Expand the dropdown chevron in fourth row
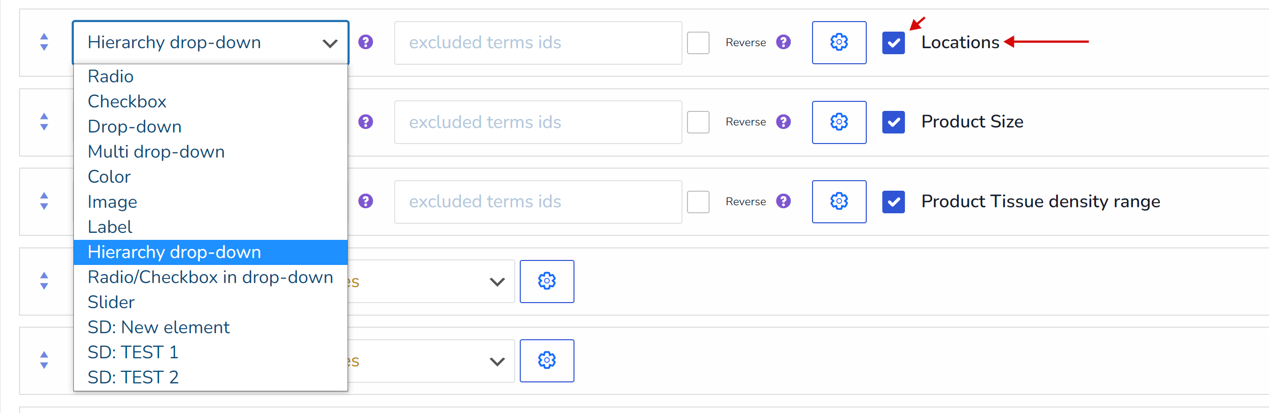The width and height of the screenshot is (1269, 413). (497, 282)
